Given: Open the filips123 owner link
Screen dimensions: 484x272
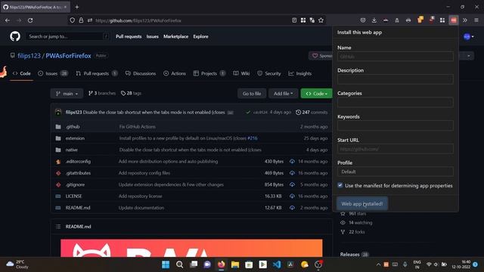Looking at the screenshot, I should 29,56.
